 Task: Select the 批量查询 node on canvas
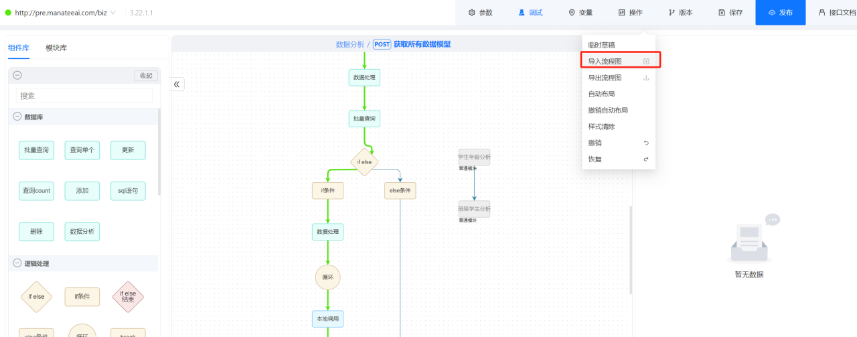(364, 119)
